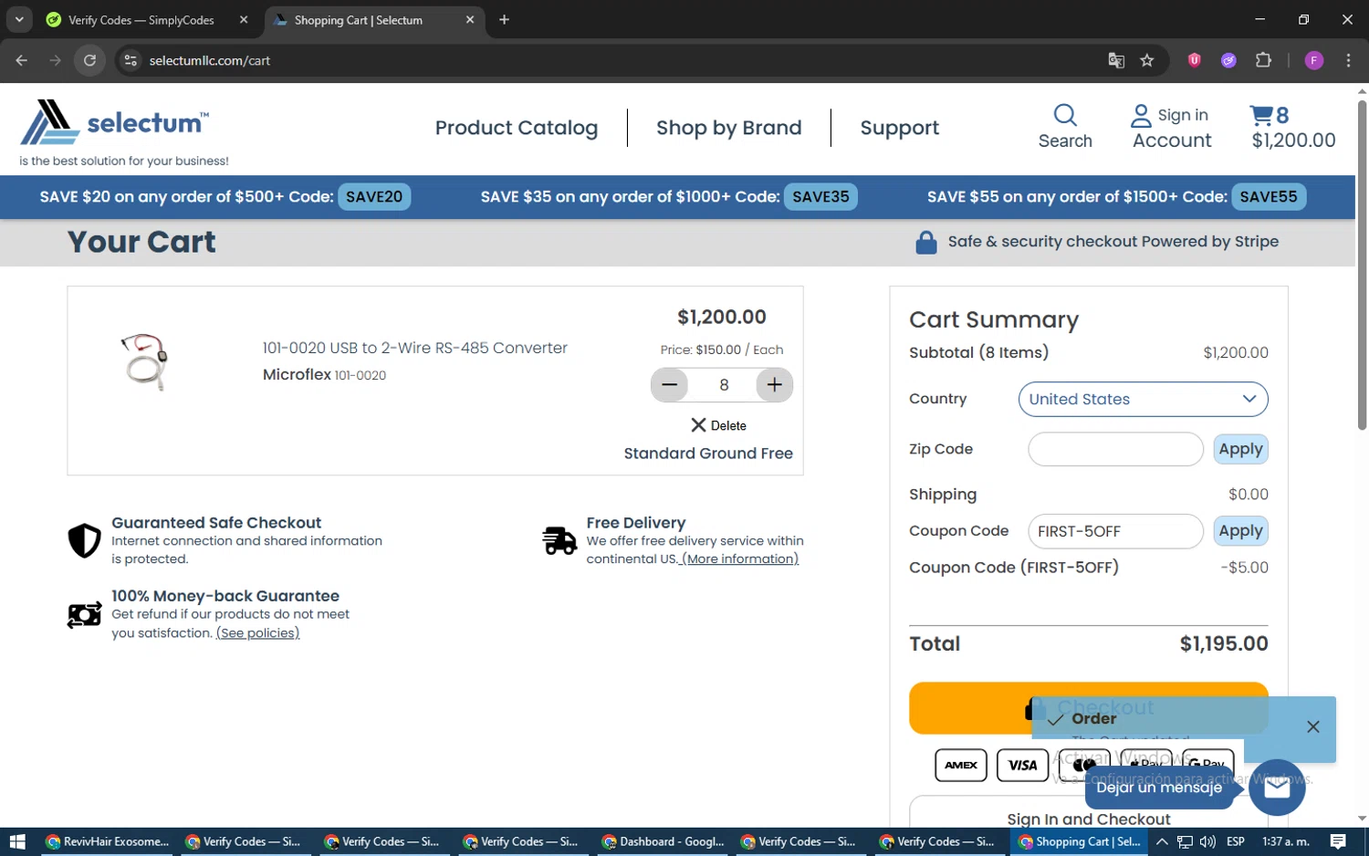Click the taskbar network icon
1369x856 pixels.
1185,841
